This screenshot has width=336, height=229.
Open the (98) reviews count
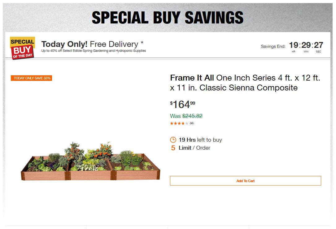tap(192, 123)
